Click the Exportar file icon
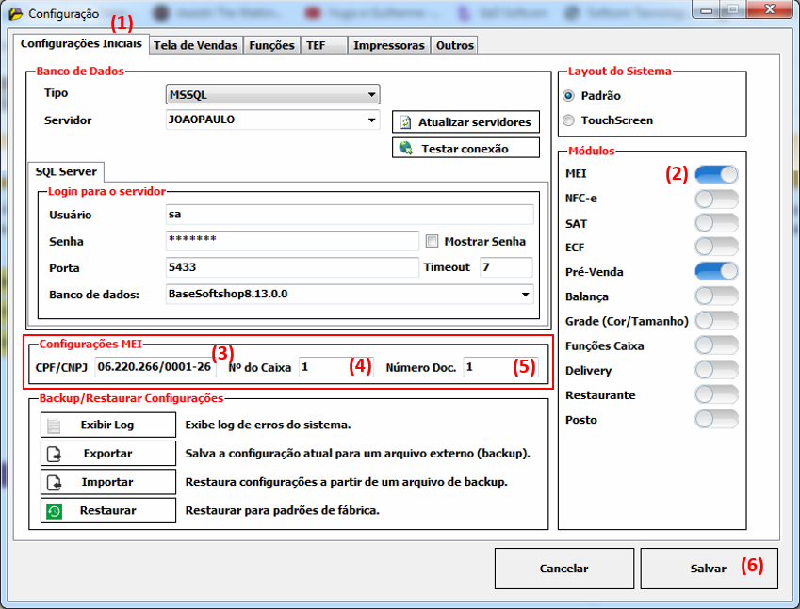Screen dimensions: 800x609 pos(55,454)
